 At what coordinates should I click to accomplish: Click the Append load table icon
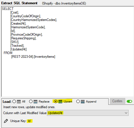83,102
